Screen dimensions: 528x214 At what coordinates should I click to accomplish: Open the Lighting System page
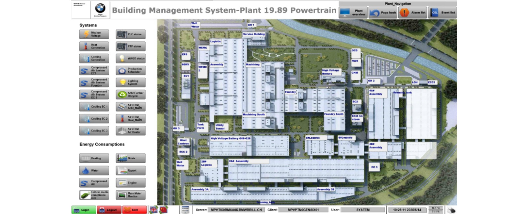[x=131, y=83]
